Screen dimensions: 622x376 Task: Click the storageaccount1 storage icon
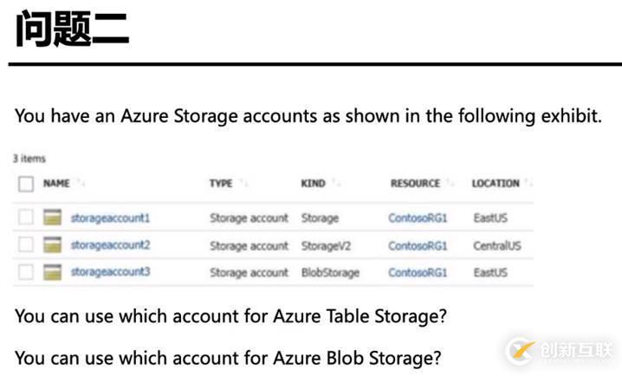(x=52, y=217)
